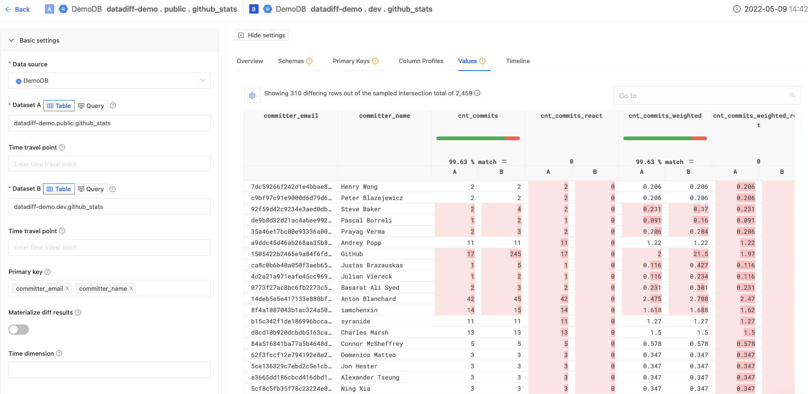Remove the committer_email primary key tag
808x394 pixels.
67,288
